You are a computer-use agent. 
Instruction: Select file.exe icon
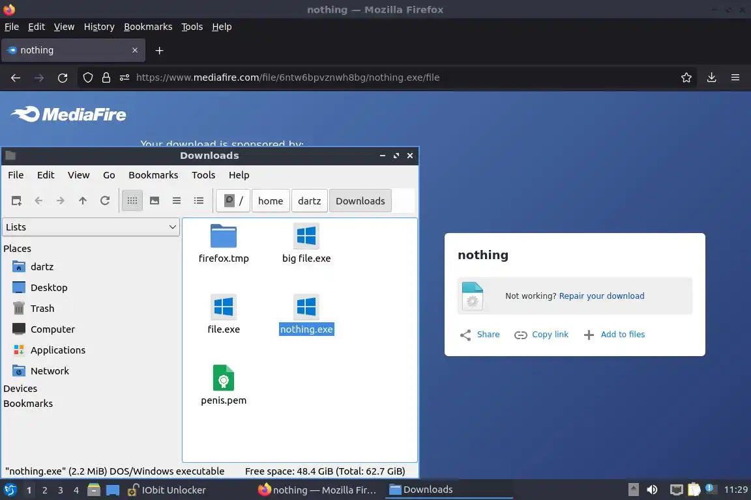[224, 315]
